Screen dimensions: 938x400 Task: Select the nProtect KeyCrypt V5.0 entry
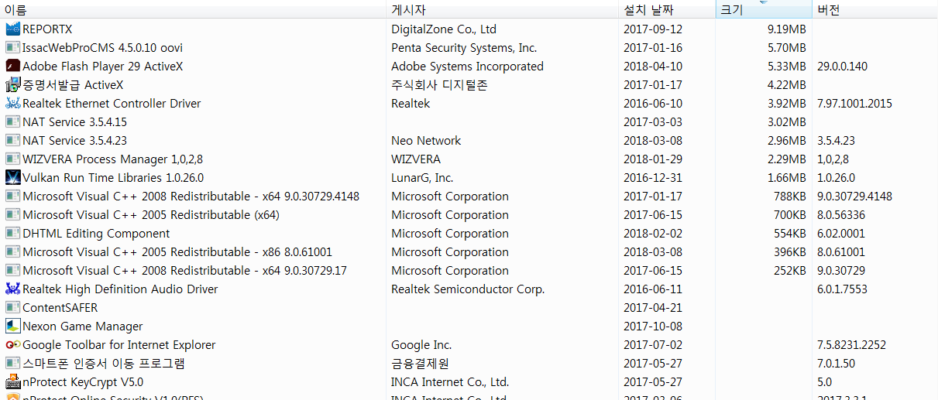click(x=83, y=382)
